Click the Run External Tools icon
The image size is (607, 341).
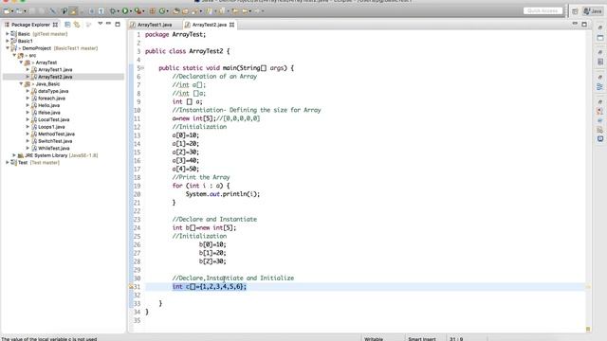pos(138,11)
